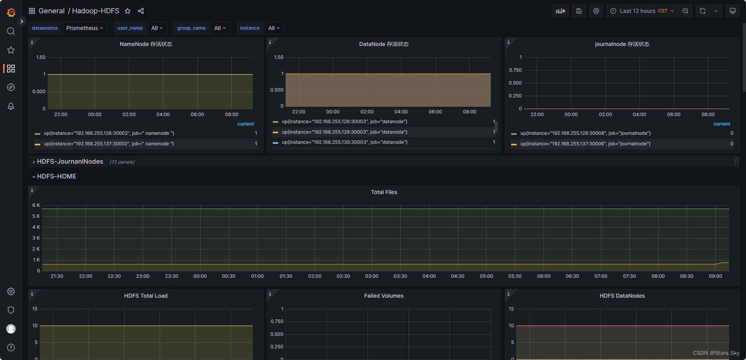Viewport: 746px width, 360px height.
Task: Open the Help question-mark icon
Action: click(x=11, y=348)
